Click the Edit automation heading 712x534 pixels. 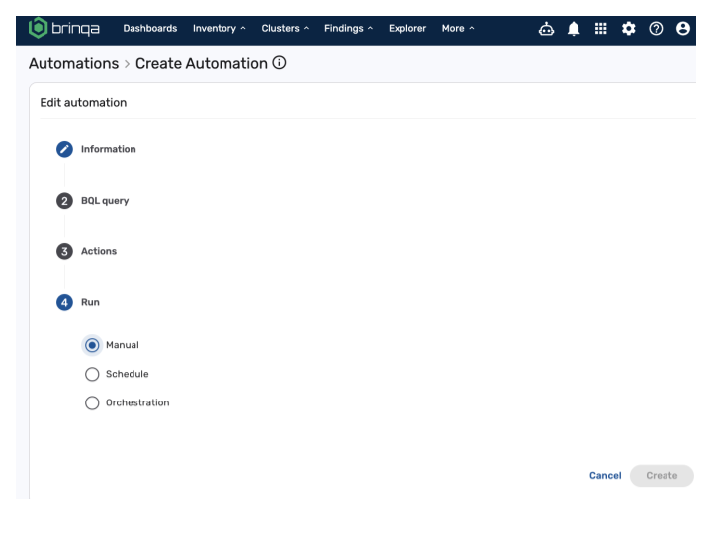click(83, 103)
